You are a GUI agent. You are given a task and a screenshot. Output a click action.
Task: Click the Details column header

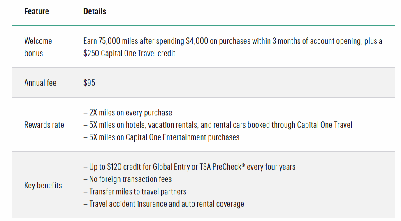(x=95, y=12)
